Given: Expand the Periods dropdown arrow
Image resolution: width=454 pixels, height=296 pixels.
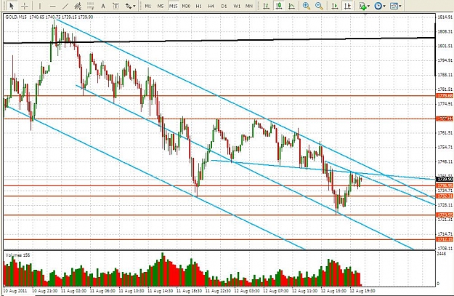Looking at the screenshot, I should [x=384, y=6].
